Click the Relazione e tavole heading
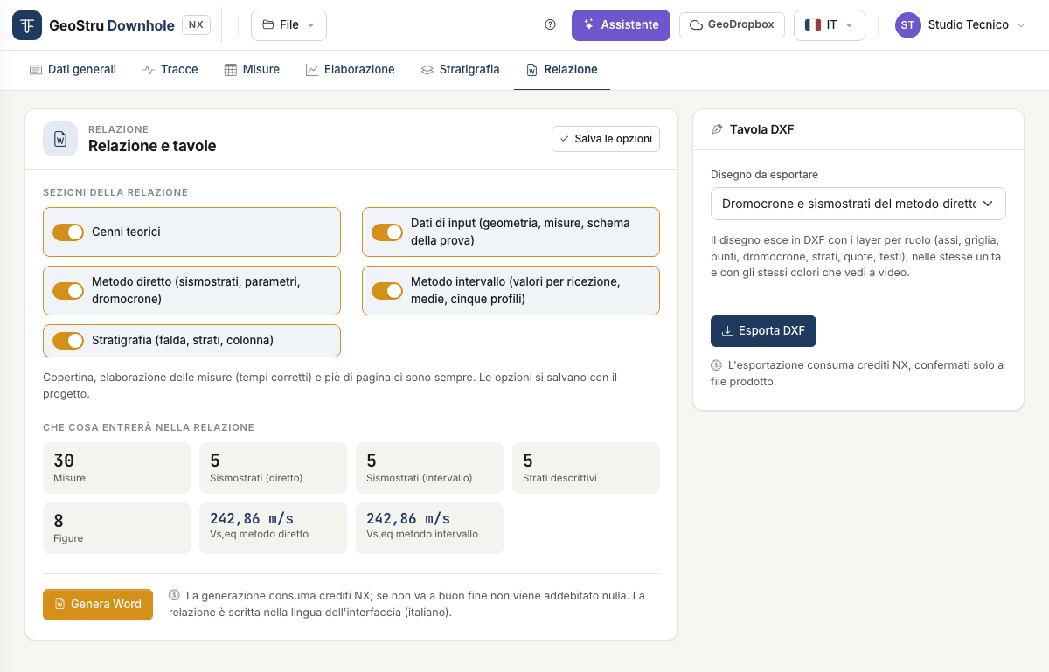 pos(152,146)
